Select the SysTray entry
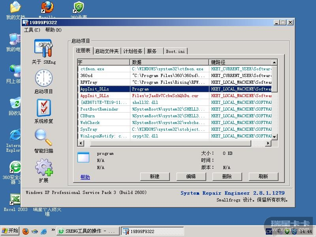This screenshot has height=237, width=316. click(175, 129)
